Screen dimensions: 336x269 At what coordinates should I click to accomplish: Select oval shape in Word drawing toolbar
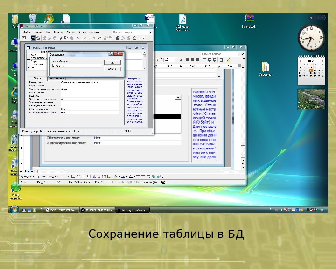[78, 177]
